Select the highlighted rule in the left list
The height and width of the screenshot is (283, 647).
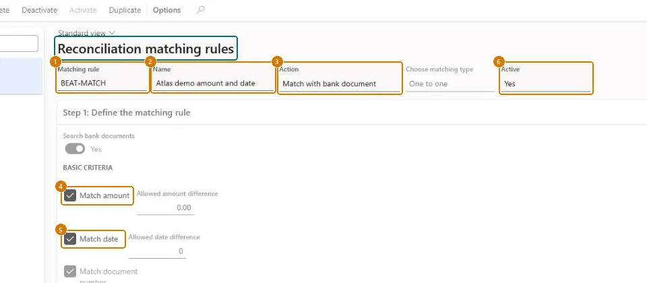pos(21,76)
